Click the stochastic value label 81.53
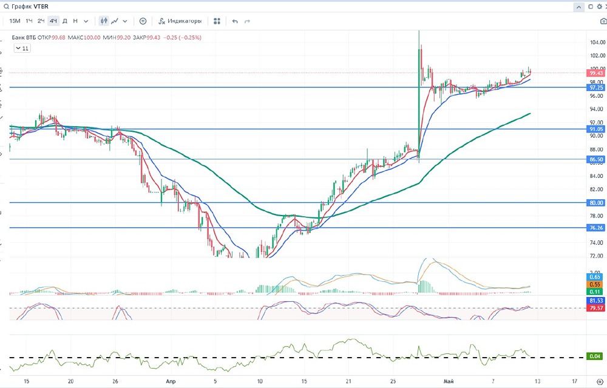This screenshot has width=607, height=388. [x=596, y=301]
